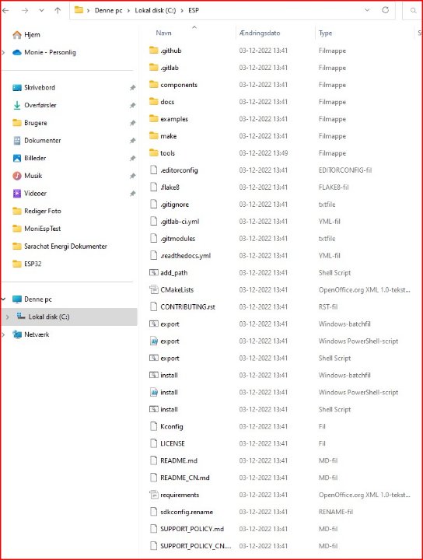Click the Musik library icon in the sidebar
The width and height of the screenshot is (423, 560).
[x=17, y=176]
